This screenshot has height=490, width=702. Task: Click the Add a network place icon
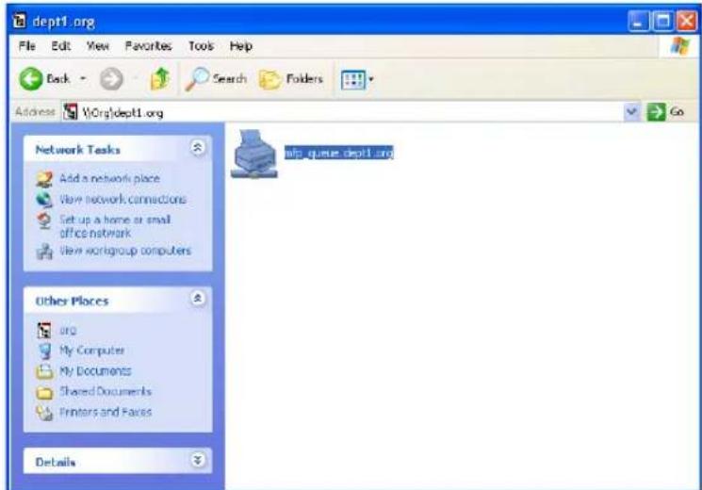44,179
